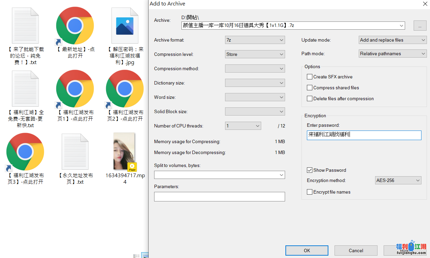Uncheck the Show Password checkbox
Screen dimensions: 430x258
tap(310, 170)
